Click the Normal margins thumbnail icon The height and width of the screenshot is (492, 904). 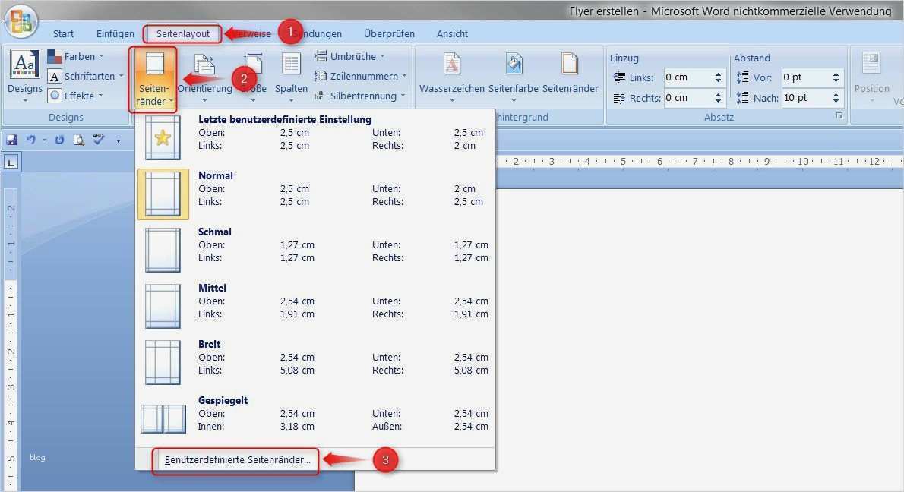(x=163, y=194)
